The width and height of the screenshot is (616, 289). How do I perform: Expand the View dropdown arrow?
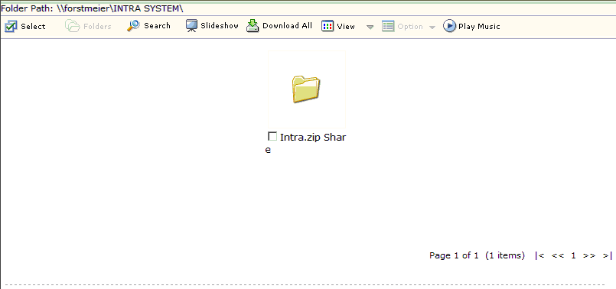click(370, 27)
